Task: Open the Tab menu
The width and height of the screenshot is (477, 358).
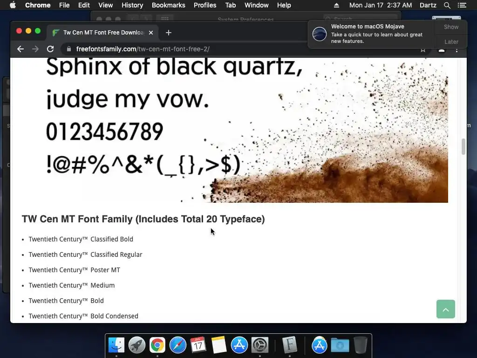Action: point(230,5)
